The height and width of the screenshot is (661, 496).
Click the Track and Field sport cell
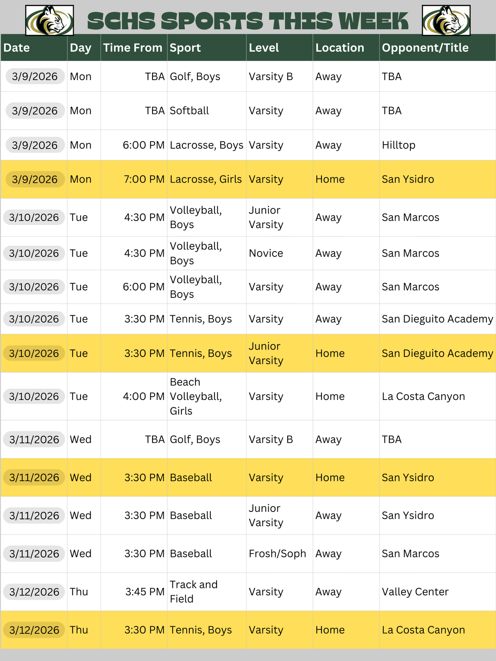coord(193,592)
